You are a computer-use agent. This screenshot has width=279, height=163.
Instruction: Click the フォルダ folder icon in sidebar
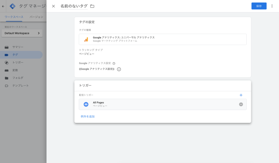[x=7, y=78]
